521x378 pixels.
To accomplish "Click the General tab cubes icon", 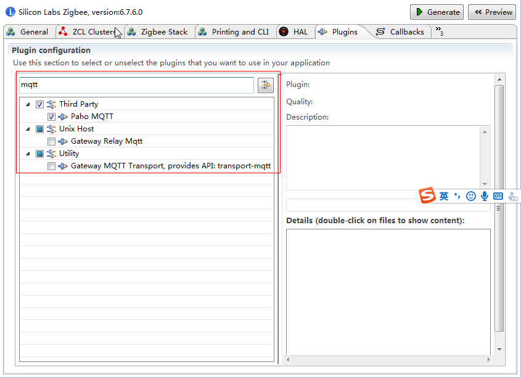I will (11, 32).
